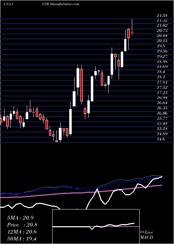This screenshot has width=174, height=244.
Task: Click the 14.6 price label
Action: 161,139
